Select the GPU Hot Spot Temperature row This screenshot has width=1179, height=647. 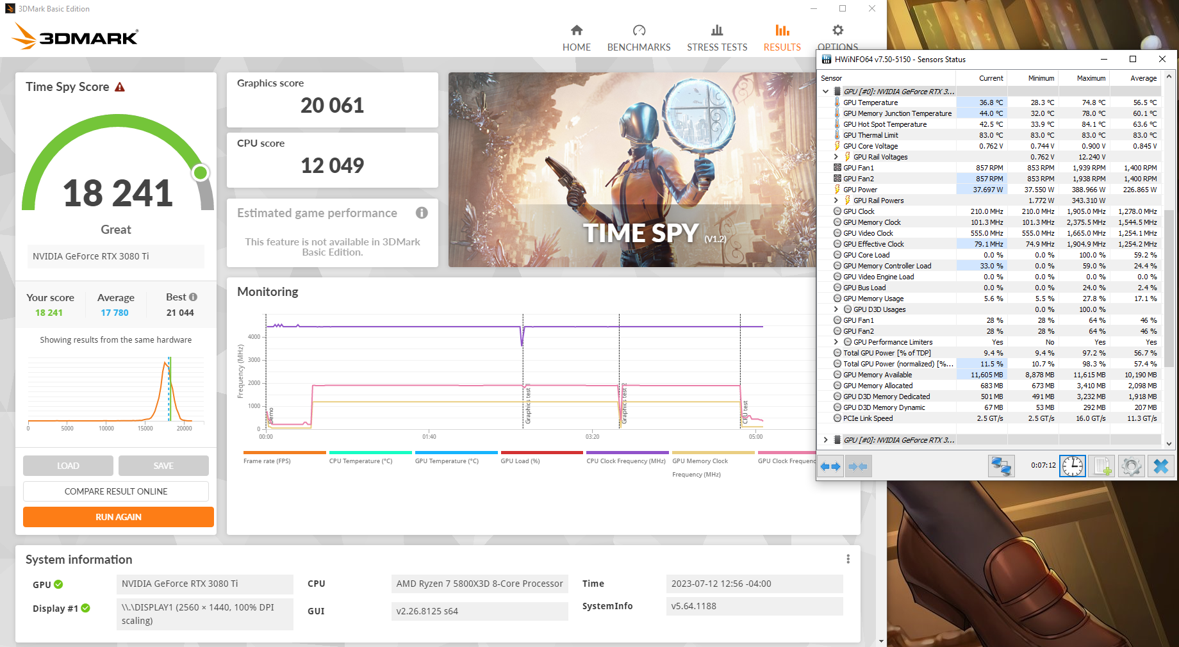point(990,124)
